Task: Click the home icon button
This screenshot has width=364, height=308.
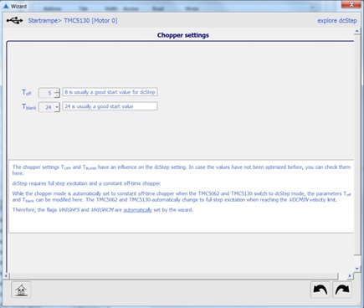Action: click(21, 290)
